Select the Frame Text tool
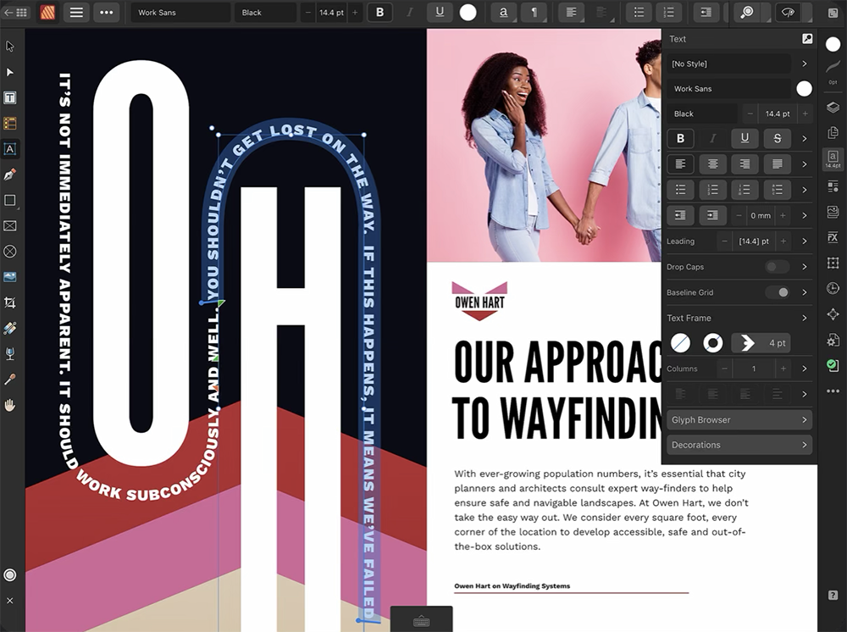Screen dimensions: 847x632 (9, 97)
